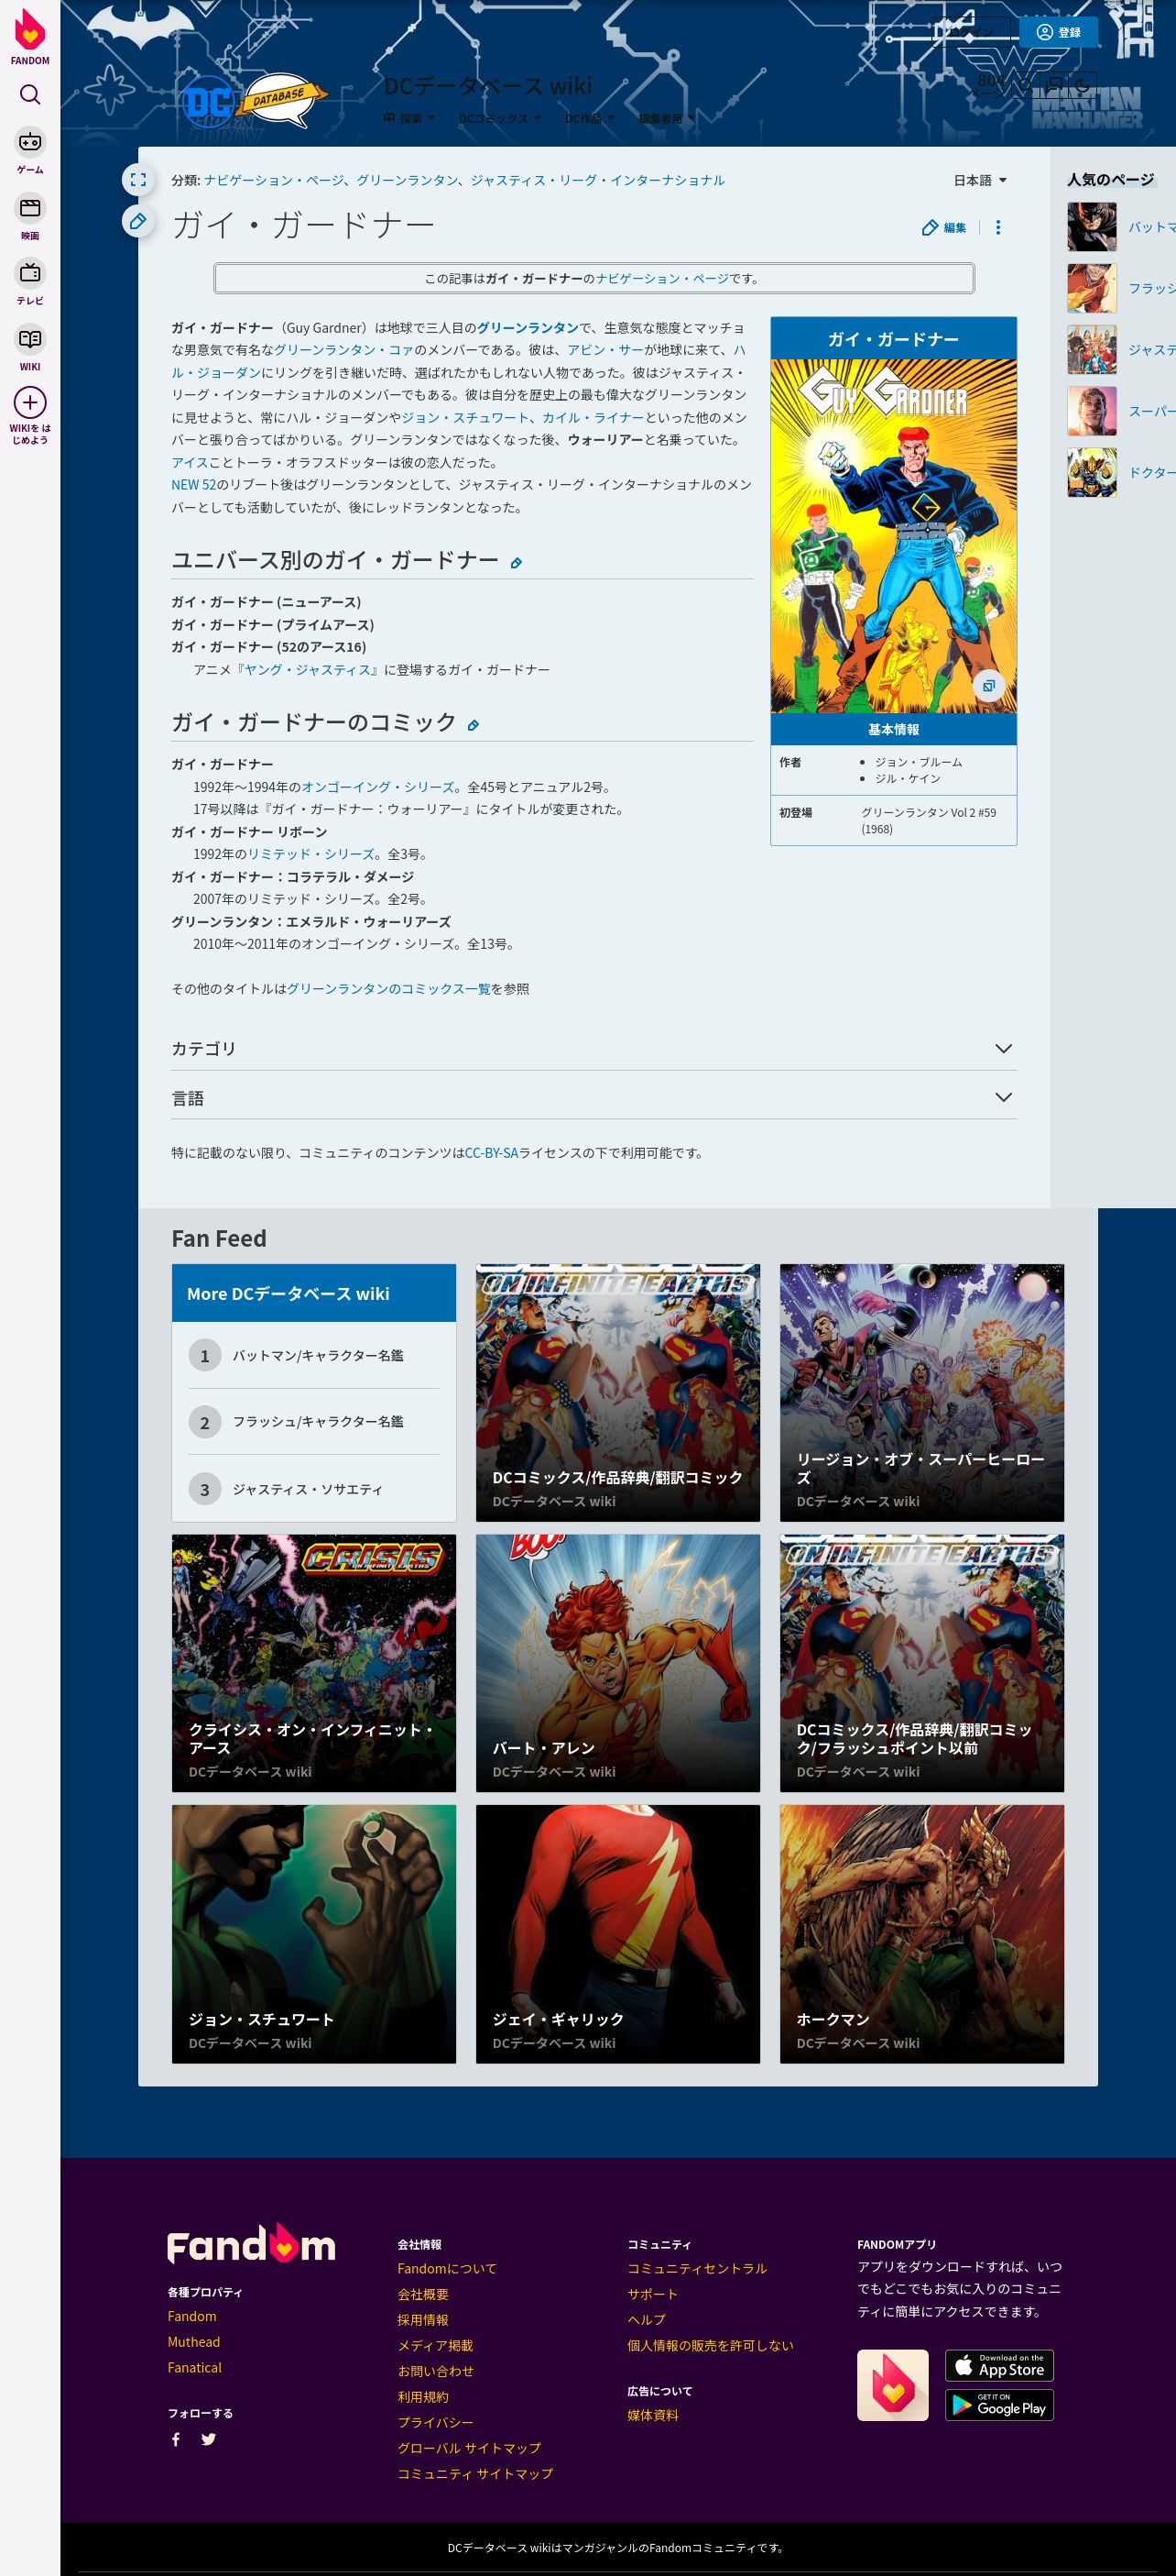1176x2576 pixels.
Task: Open the Movies (映画) clapperboard icon
Action: pos(30,208)
